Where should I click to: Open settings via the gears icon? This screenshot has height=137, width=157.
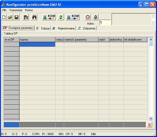pyautogui.click(x=26, y=17)
